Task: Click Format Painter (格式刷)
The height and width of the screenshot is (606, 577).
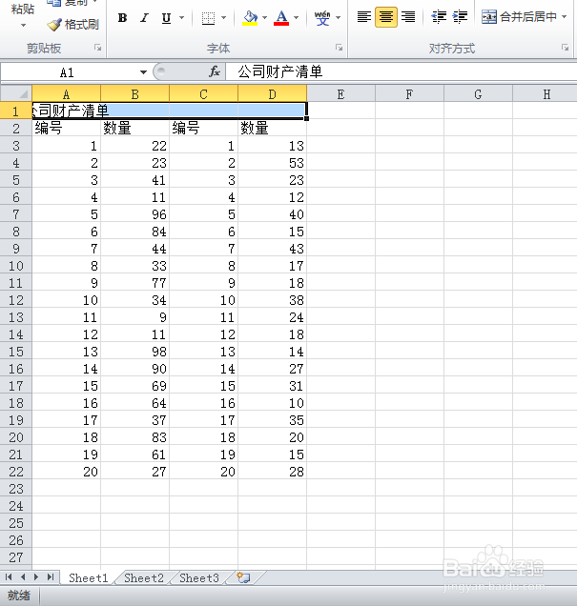Action: click(x=73, y=25)
